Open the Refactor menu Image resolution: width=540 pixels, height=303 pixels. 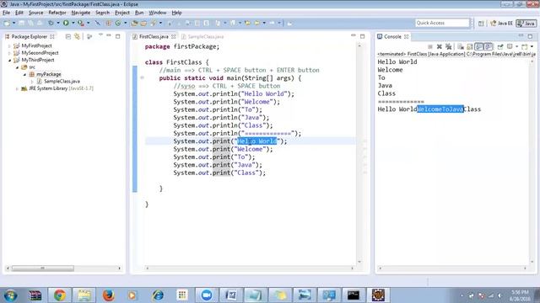pyautogui.click(x=57, y=13)
